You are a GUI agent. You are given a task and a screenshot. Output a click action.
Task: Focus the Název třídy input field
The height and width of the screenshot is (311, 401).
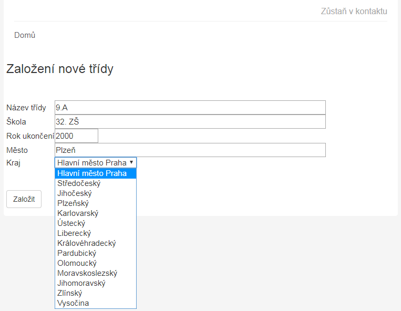[x=190, y=107]
